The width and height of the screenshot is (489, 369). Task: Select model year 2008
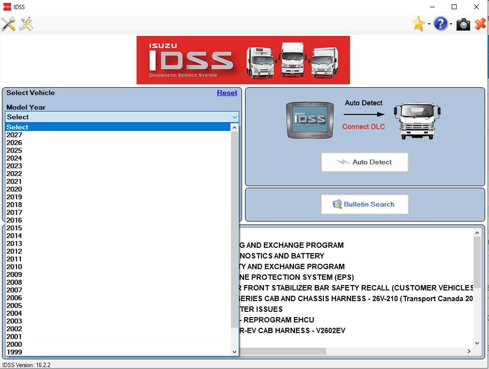tap(118, 282)
